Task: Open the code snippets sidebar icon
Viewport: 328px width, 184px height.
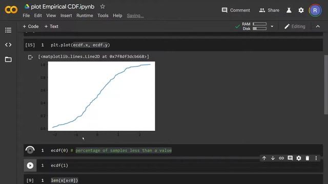Action: 8,44
